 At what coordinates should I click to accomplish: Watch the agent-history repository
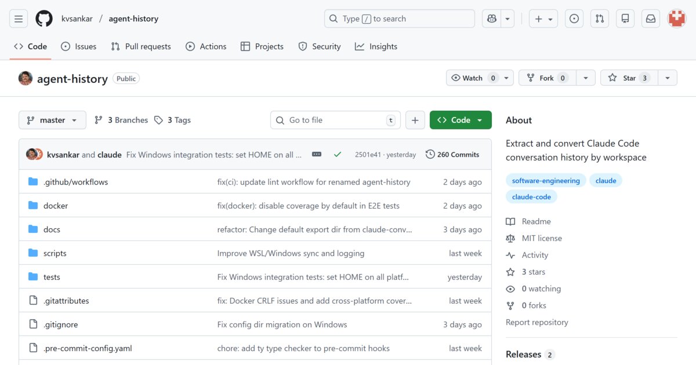pos(474,77)
